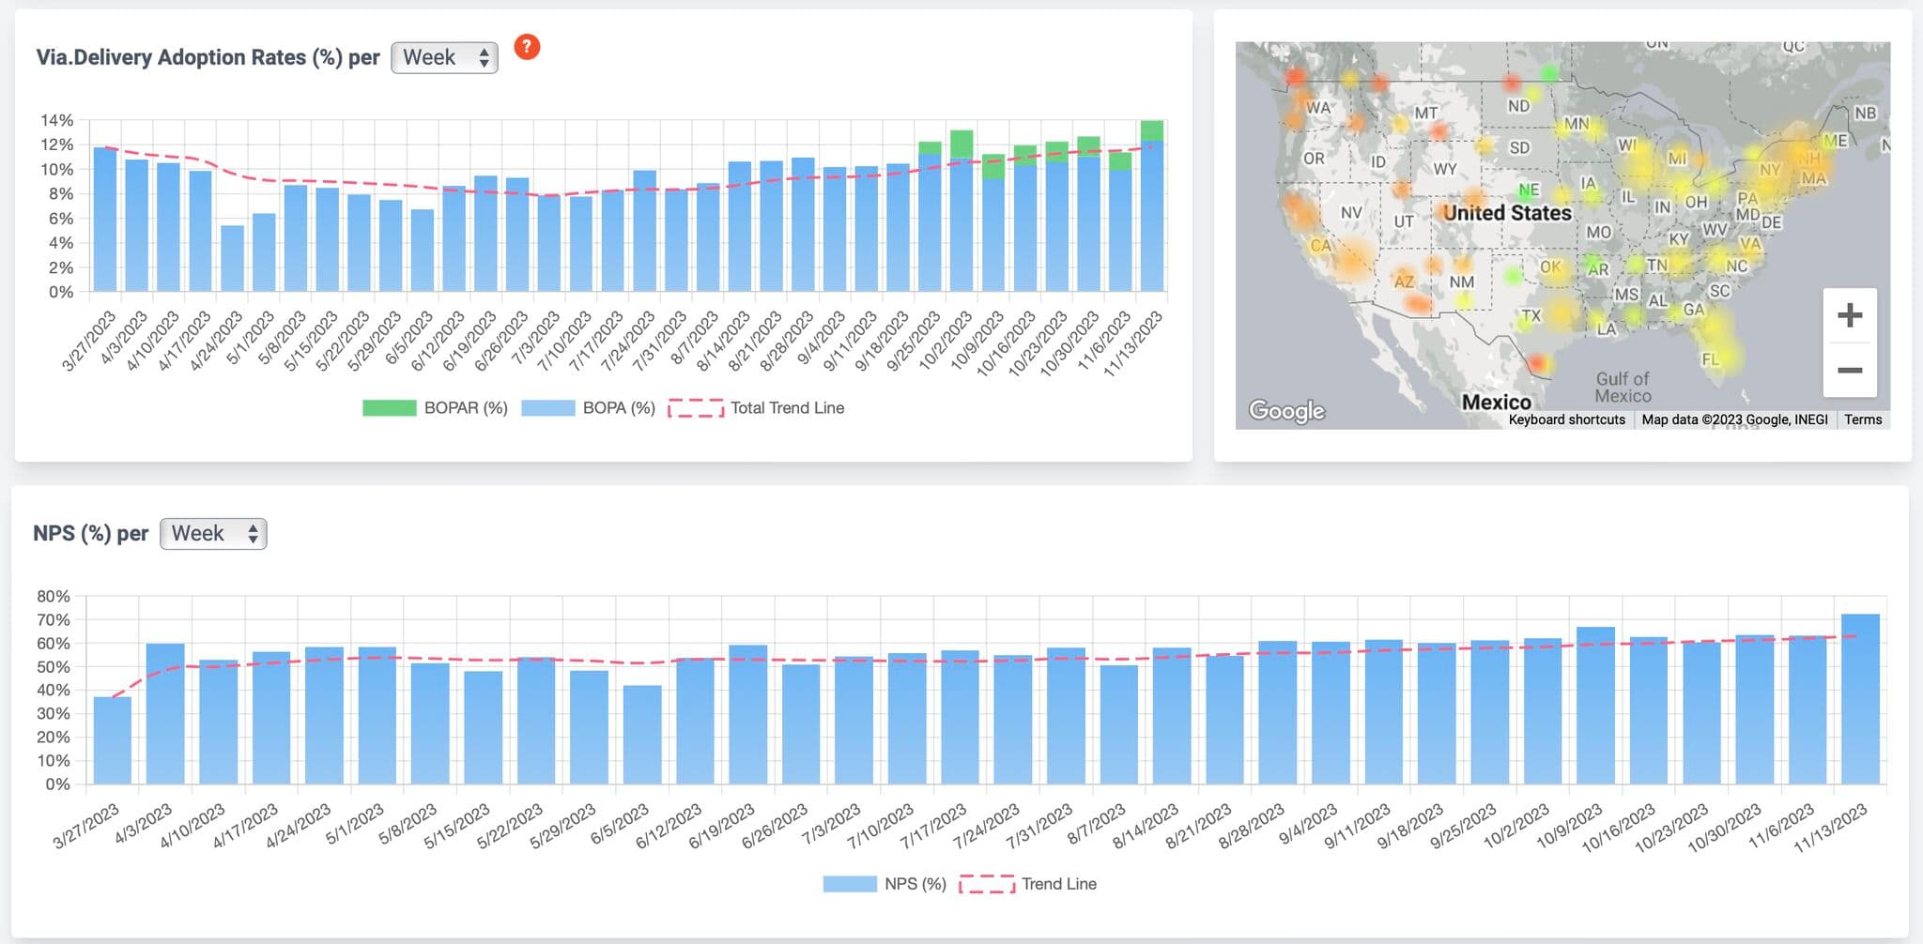This screenshot has height=944, width=1923.
Task: Click the orange help question mark icon
Action: (527, 46)
